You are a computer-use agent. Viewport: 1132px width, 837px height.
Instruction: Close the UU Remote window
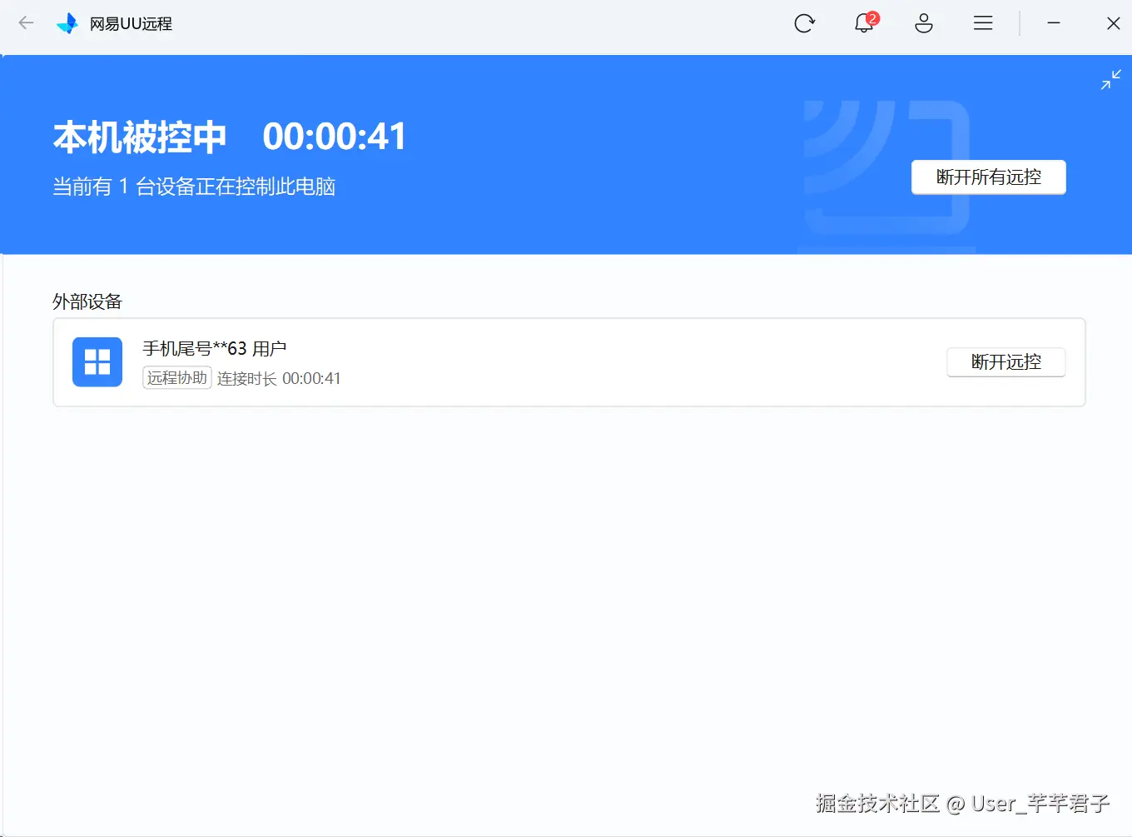point(1114,23)
